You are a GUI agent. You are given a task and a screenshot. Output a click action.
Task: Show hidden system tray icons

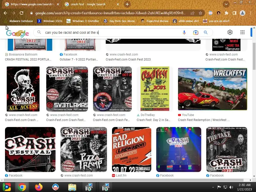(x=213, y=187)
